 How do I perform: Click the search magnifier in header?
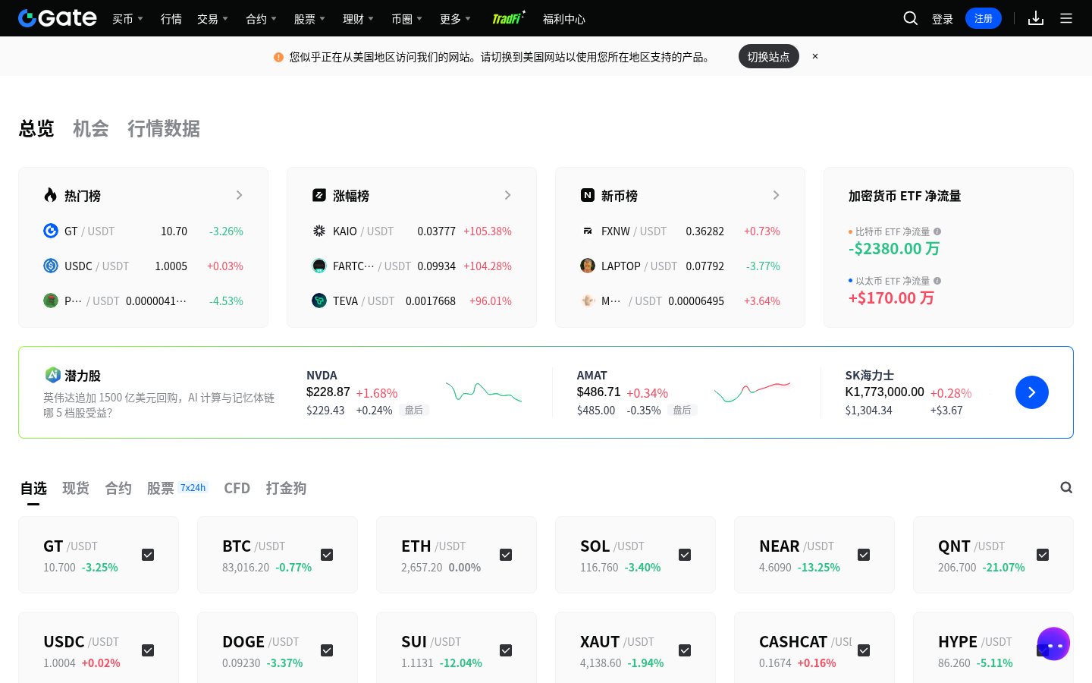point(911,18)
